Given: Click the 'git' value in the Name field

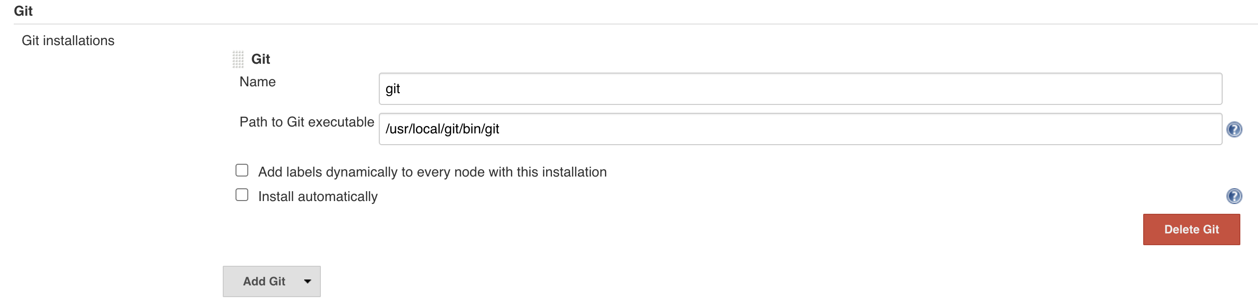Looking at the screenshot, I should point(393,89).
